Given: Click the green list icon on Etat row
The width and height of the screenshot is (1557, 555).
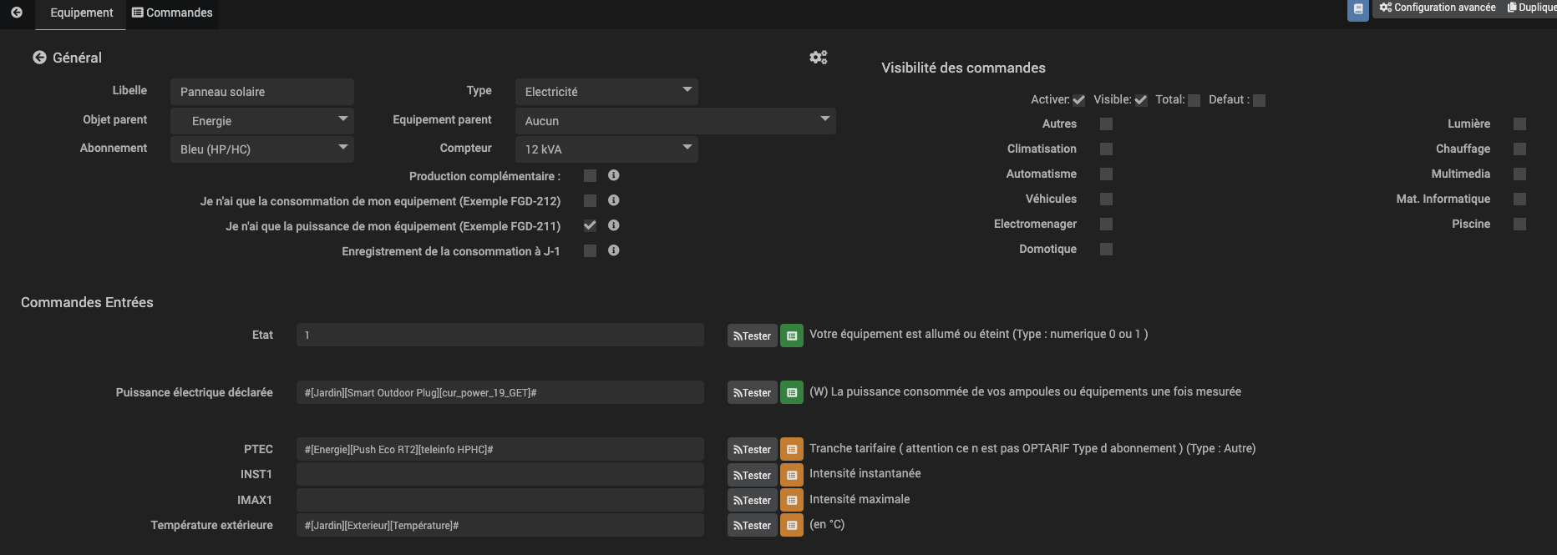Looking at the screenshot, I should point(791,336).
